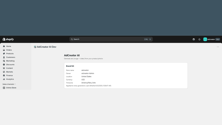
Task: Click the adcreator avatar icon
Action: coord(205,39)
